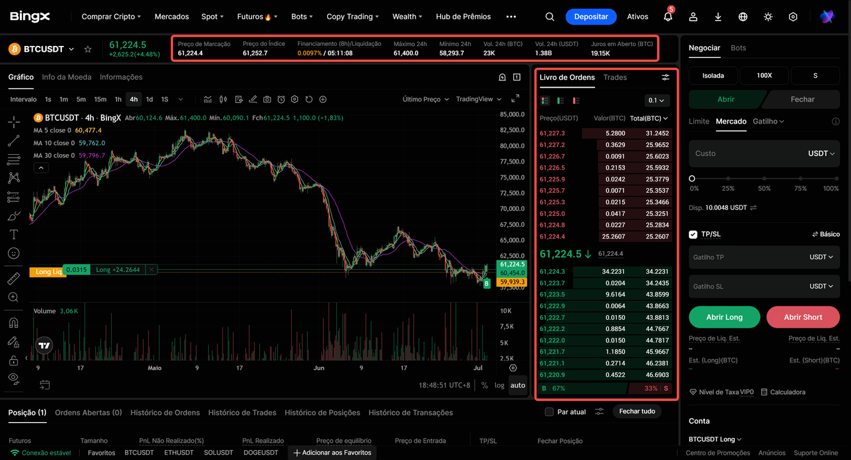The height and width of the screenshot is (460, 851).
Task: Expand the 0.1 price grouping dropdown
Action: [x=657, y=100]
